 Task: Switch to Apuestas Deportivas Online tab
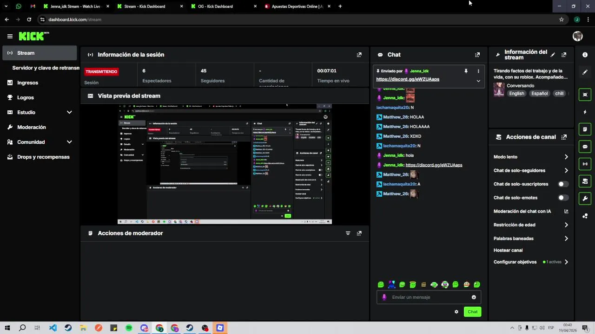tap(297, 6)
